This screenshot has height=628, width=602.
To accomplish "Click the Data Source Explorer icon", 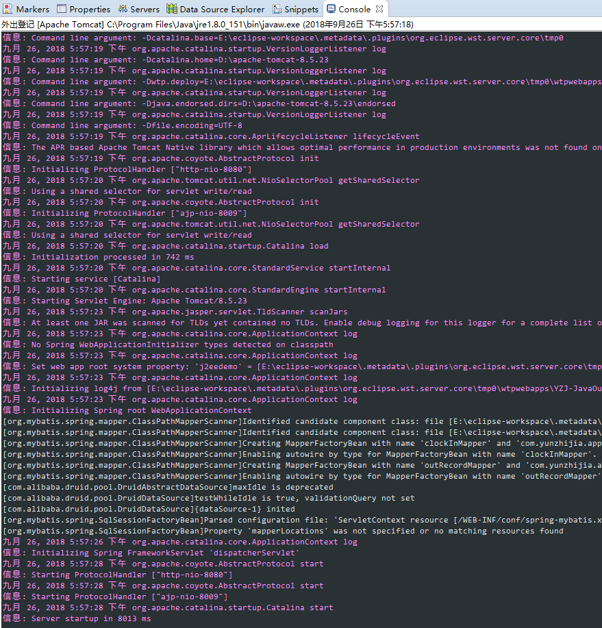I will pos(172,10).
